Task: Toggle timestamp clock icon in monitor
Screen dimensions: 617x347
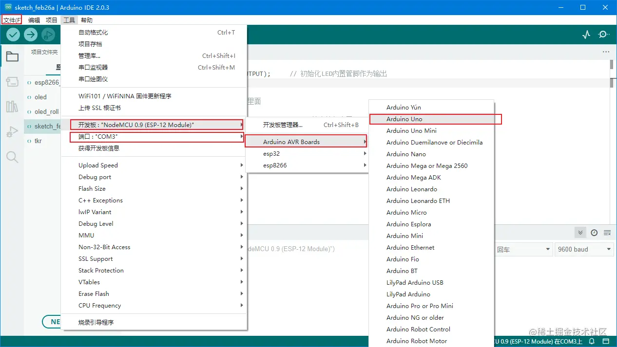Action: (x=594, y=233)
